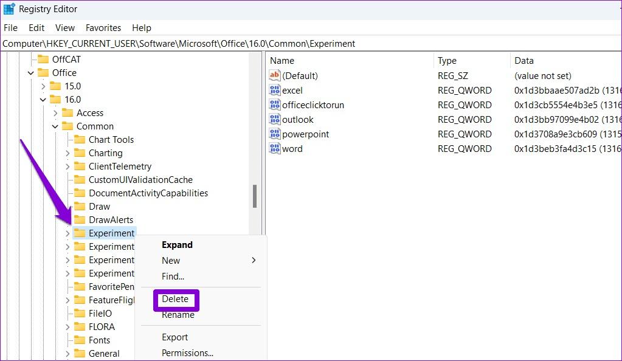Viewport: 622px width, 361px height.
Task: Click the powerpoint value icon
Action: pyautogui.click(x=274, y=134)
